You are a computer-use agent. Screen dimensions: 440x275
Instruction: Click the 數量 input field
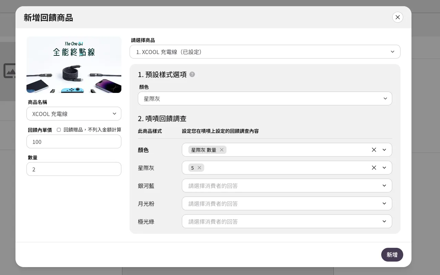[x=74, y=169]
